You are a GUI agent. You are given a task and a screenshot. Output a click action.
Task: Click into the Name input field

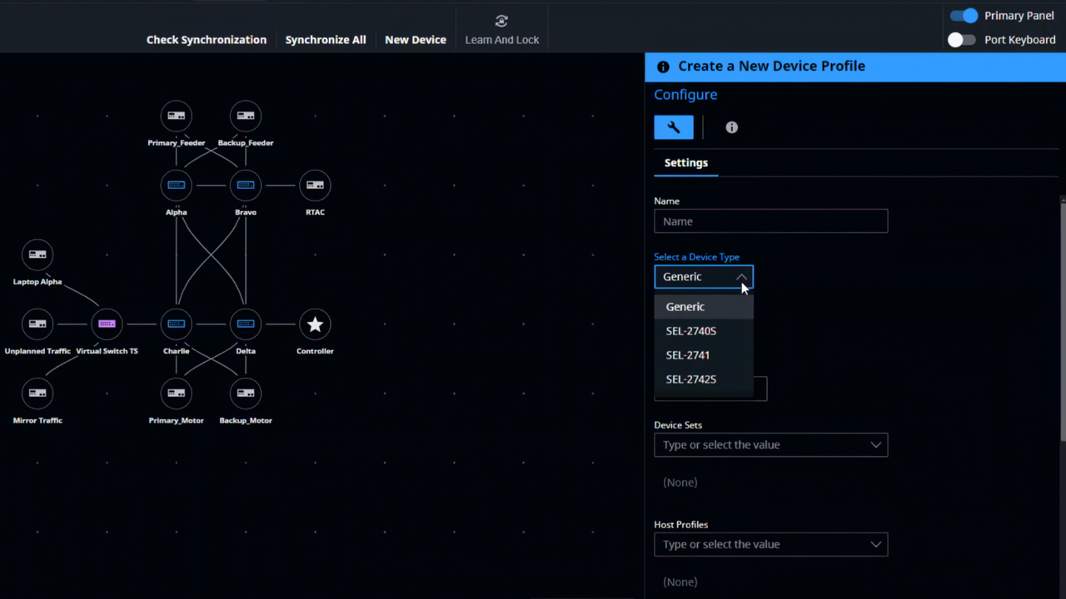click(770, 221)
